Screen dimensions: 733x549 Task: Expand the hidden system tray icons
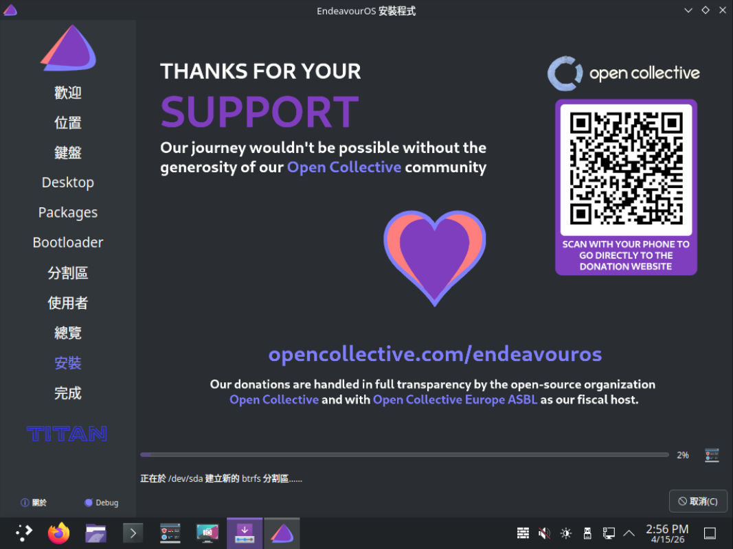point(629,533)
